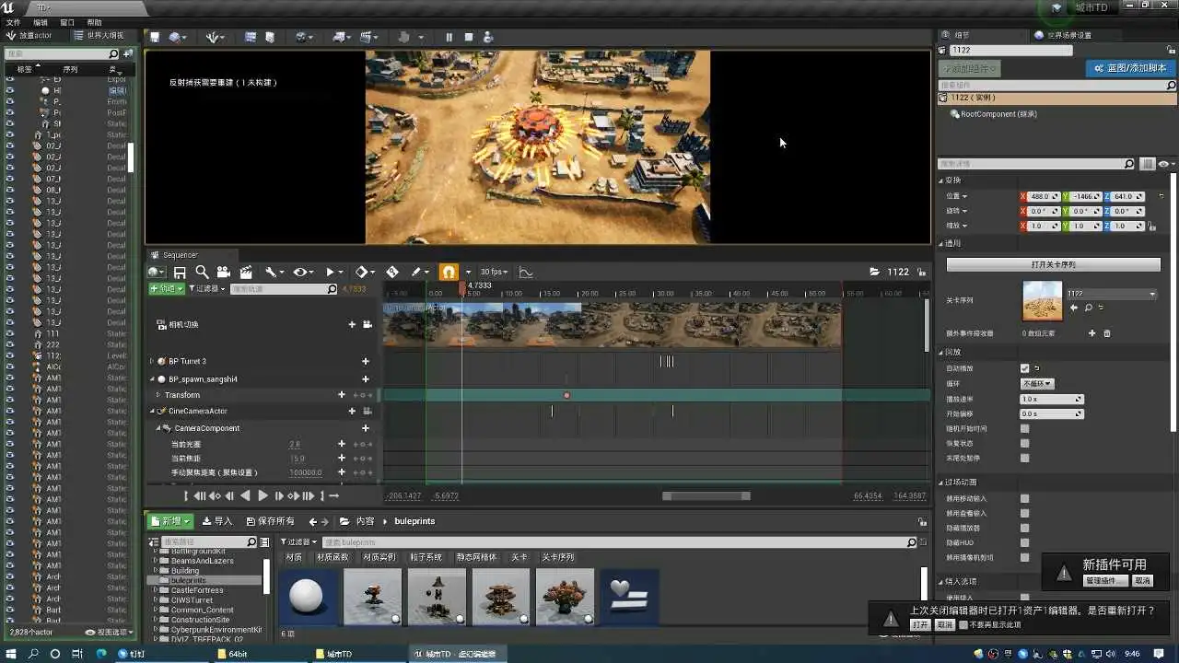Open the Sequencer render movie clapboard icon
This screenshot has height=663, width=1179.
point(246,273)
